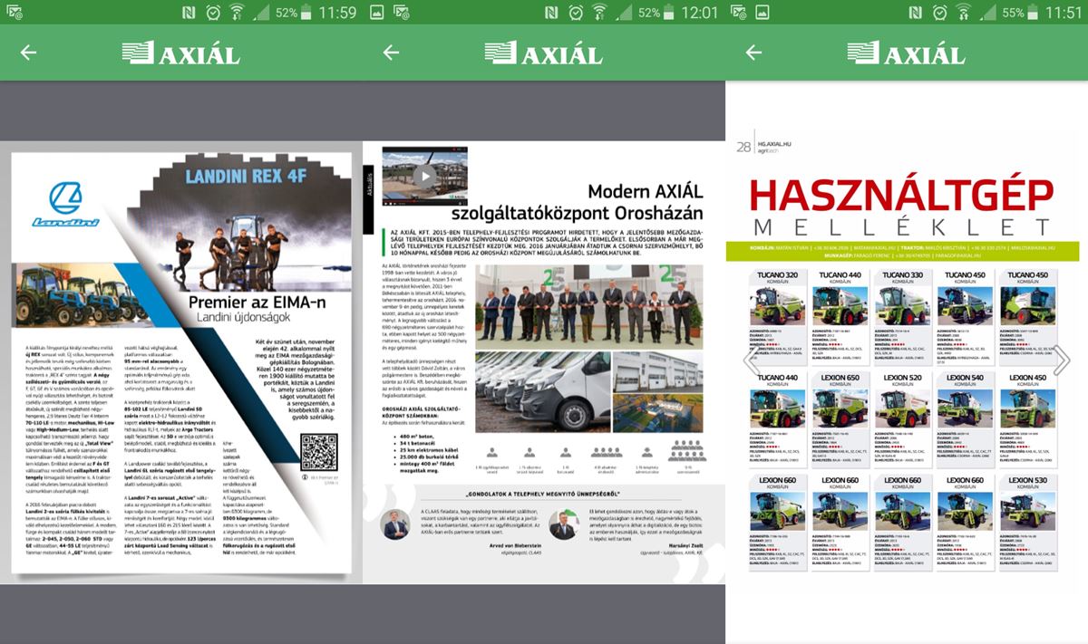Open the TUCANO 330 combine listing
1088x644 pixels.
[902, 316]
